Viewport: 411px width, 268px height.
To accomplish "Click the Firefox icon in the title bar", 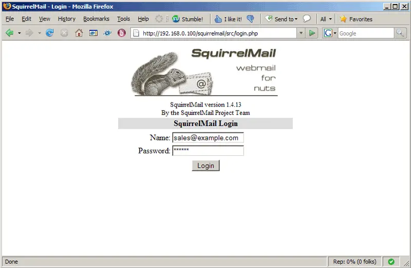I will [x=7, y=6].
